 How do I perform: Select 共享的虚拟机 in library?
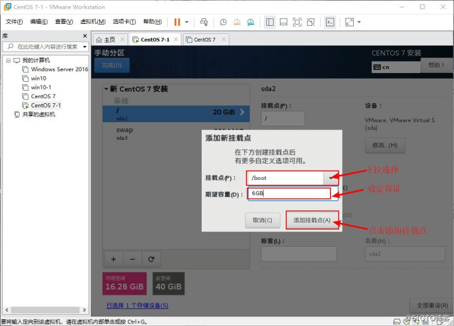click(x=35, y=115)
